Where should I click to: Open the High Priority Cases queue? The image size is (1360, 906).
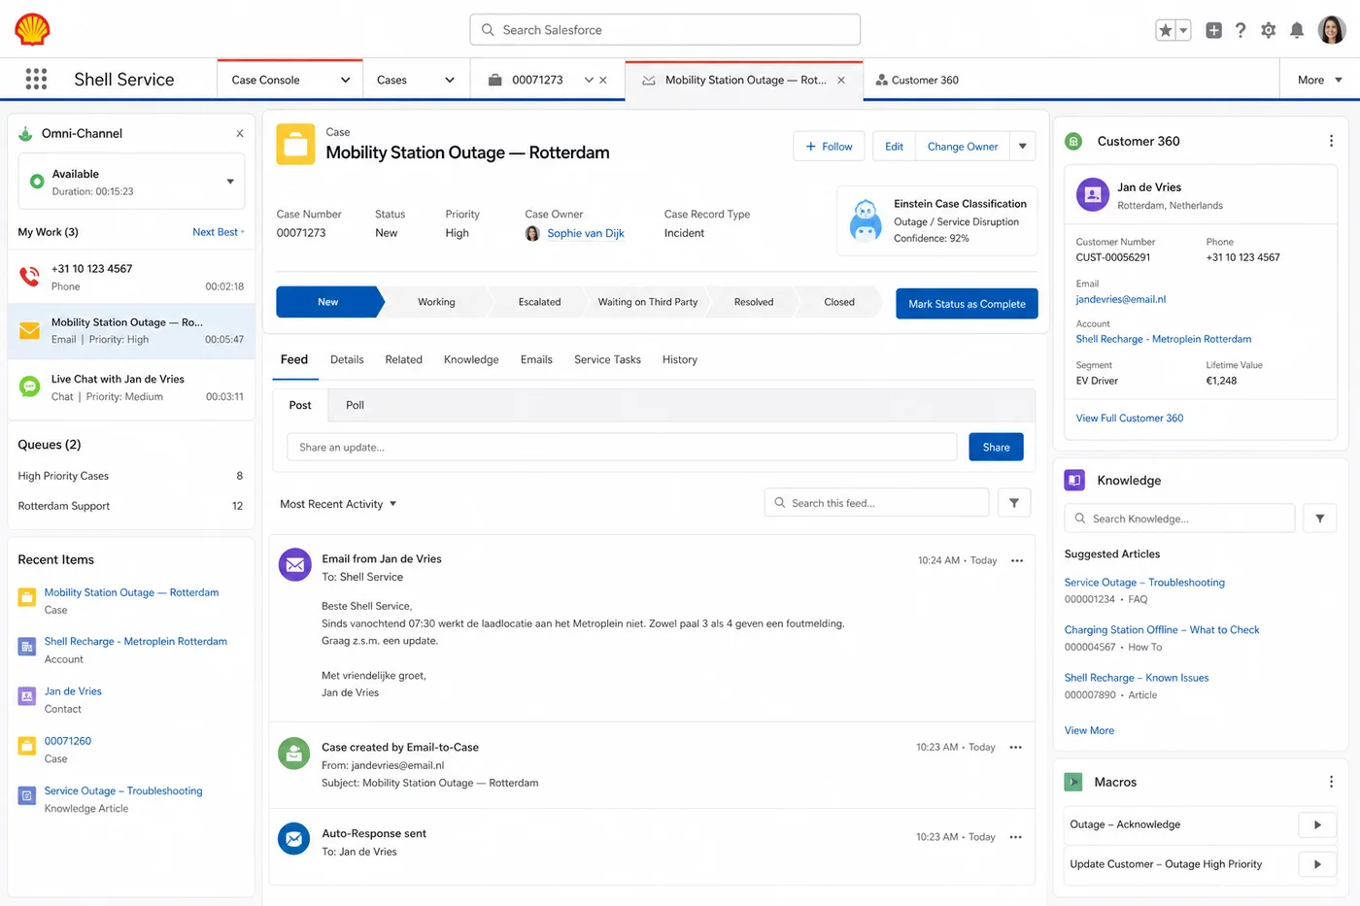click(x=130, y=476)
